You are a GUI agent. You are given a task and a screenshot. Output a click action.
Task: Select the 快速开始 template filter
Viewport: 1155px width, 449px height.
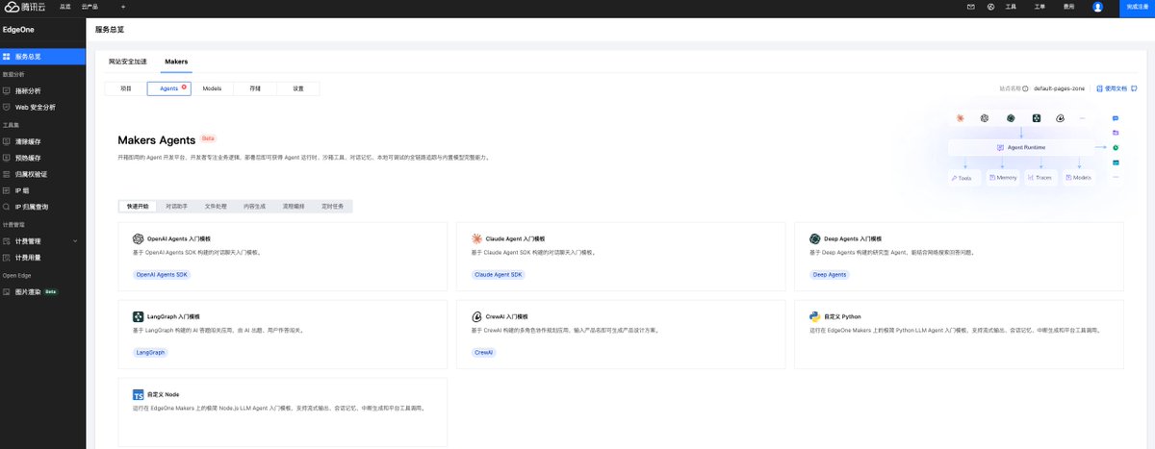[x=138, y=206]
